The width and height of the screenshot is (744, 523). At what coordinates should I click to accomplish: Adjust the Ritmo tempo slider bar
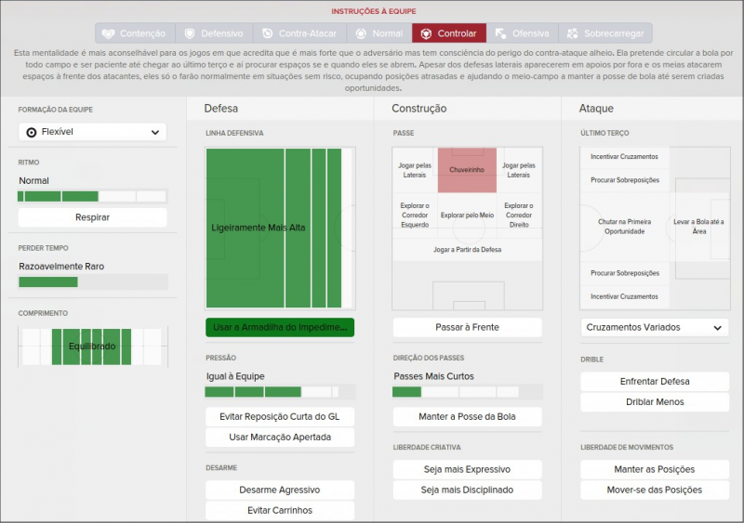point(92,196)
